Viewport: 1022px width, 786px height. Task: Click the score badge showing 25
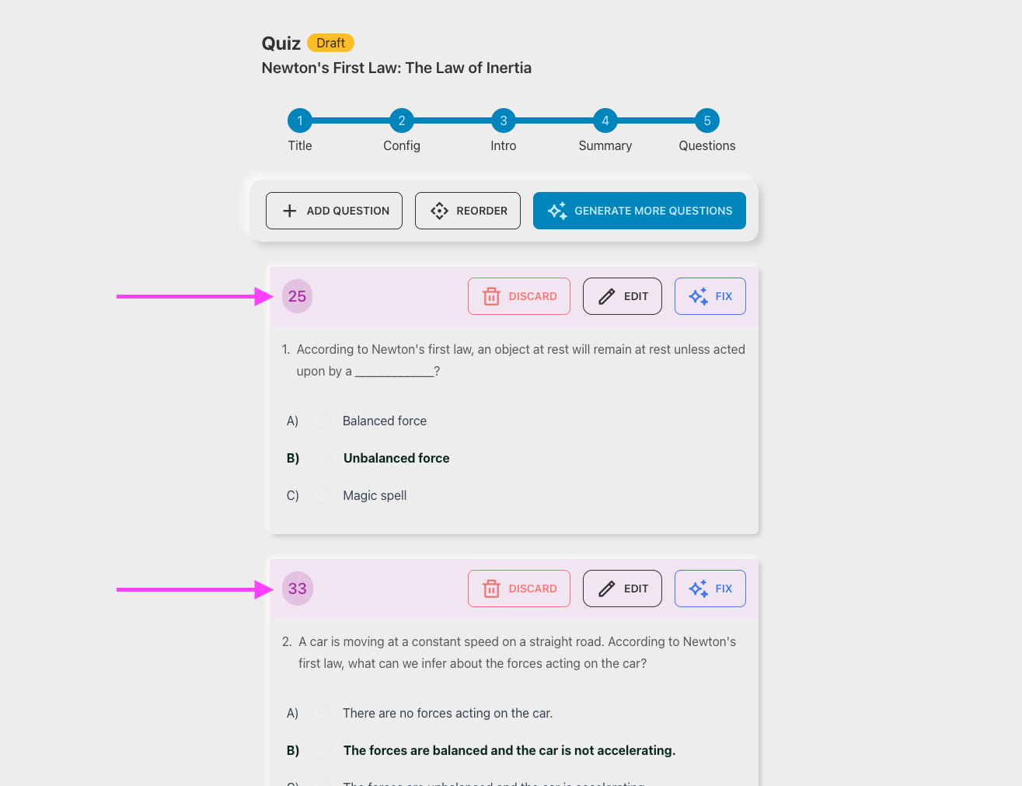[297, 296]
